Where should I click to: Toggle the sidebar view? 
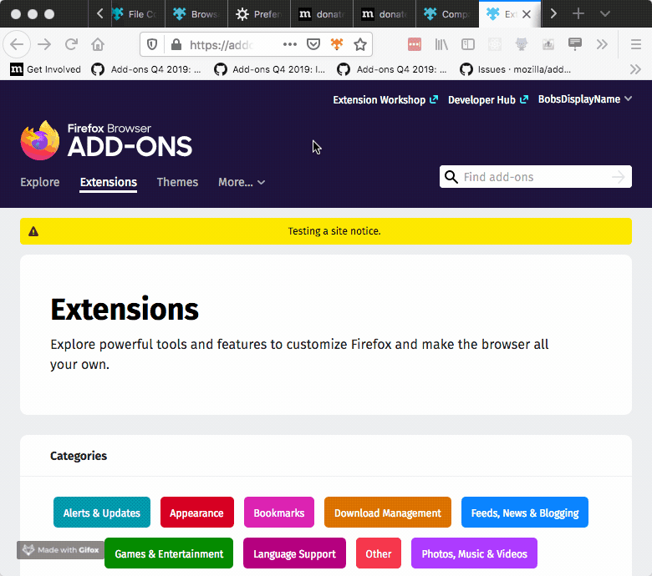tap(468, 44)
